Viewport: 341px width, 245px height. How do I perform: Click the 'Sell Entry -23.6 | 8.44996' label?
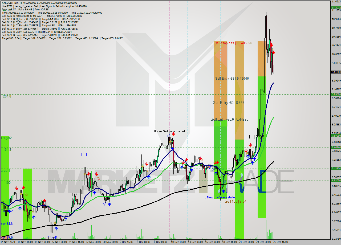[229, 119]
